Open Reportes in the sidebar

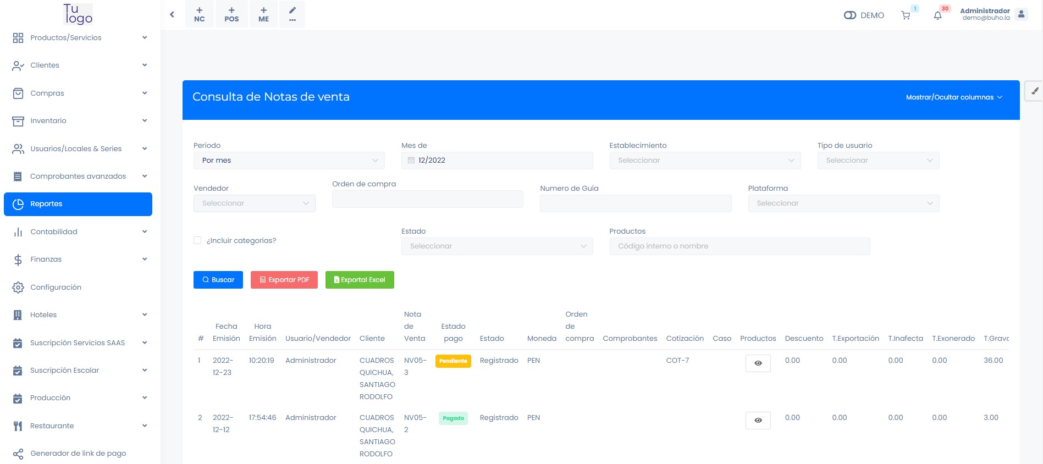[78, 204]
